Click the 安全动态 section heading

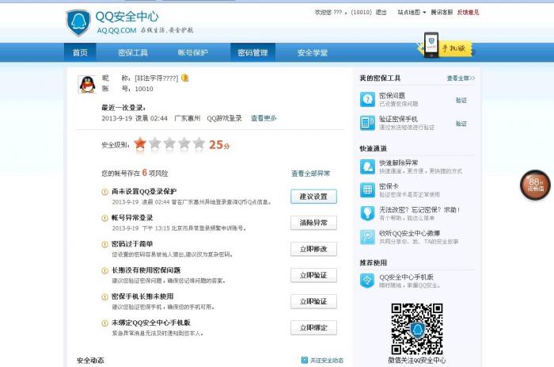tap(90, 361)
